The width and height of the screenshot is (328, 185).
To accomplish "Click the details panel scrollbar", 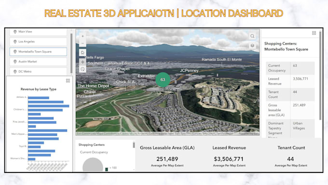I will pyautogui.click(x=320, y=75).
